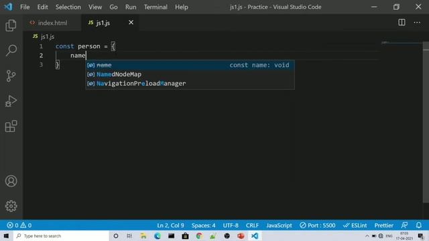Viewport: 429px width, 241px height.
Task: Change indentation via Spaces: 4
Action: tap(203, 225)
